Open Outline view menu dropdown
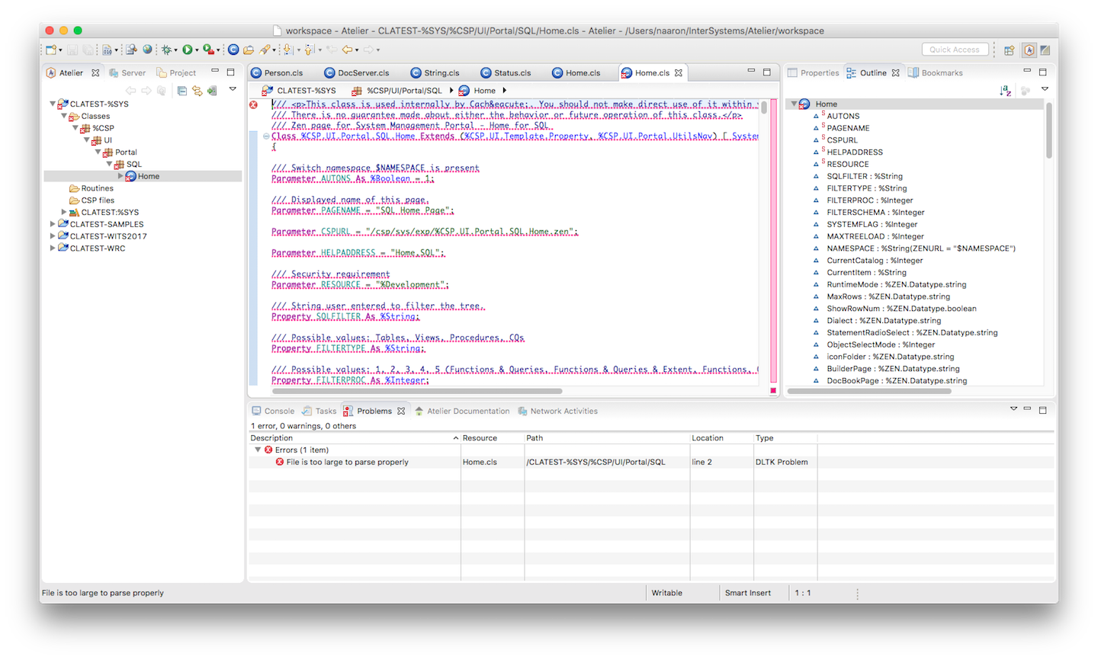Image resolution: width=1098 pixels, height=660 pixels. pyautogui.click(x=1045, y=89)
